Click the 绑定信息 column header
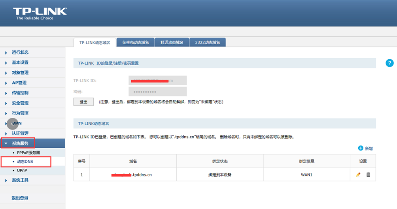The width and height of the screenshot is (397, 209). coord(306,161)
